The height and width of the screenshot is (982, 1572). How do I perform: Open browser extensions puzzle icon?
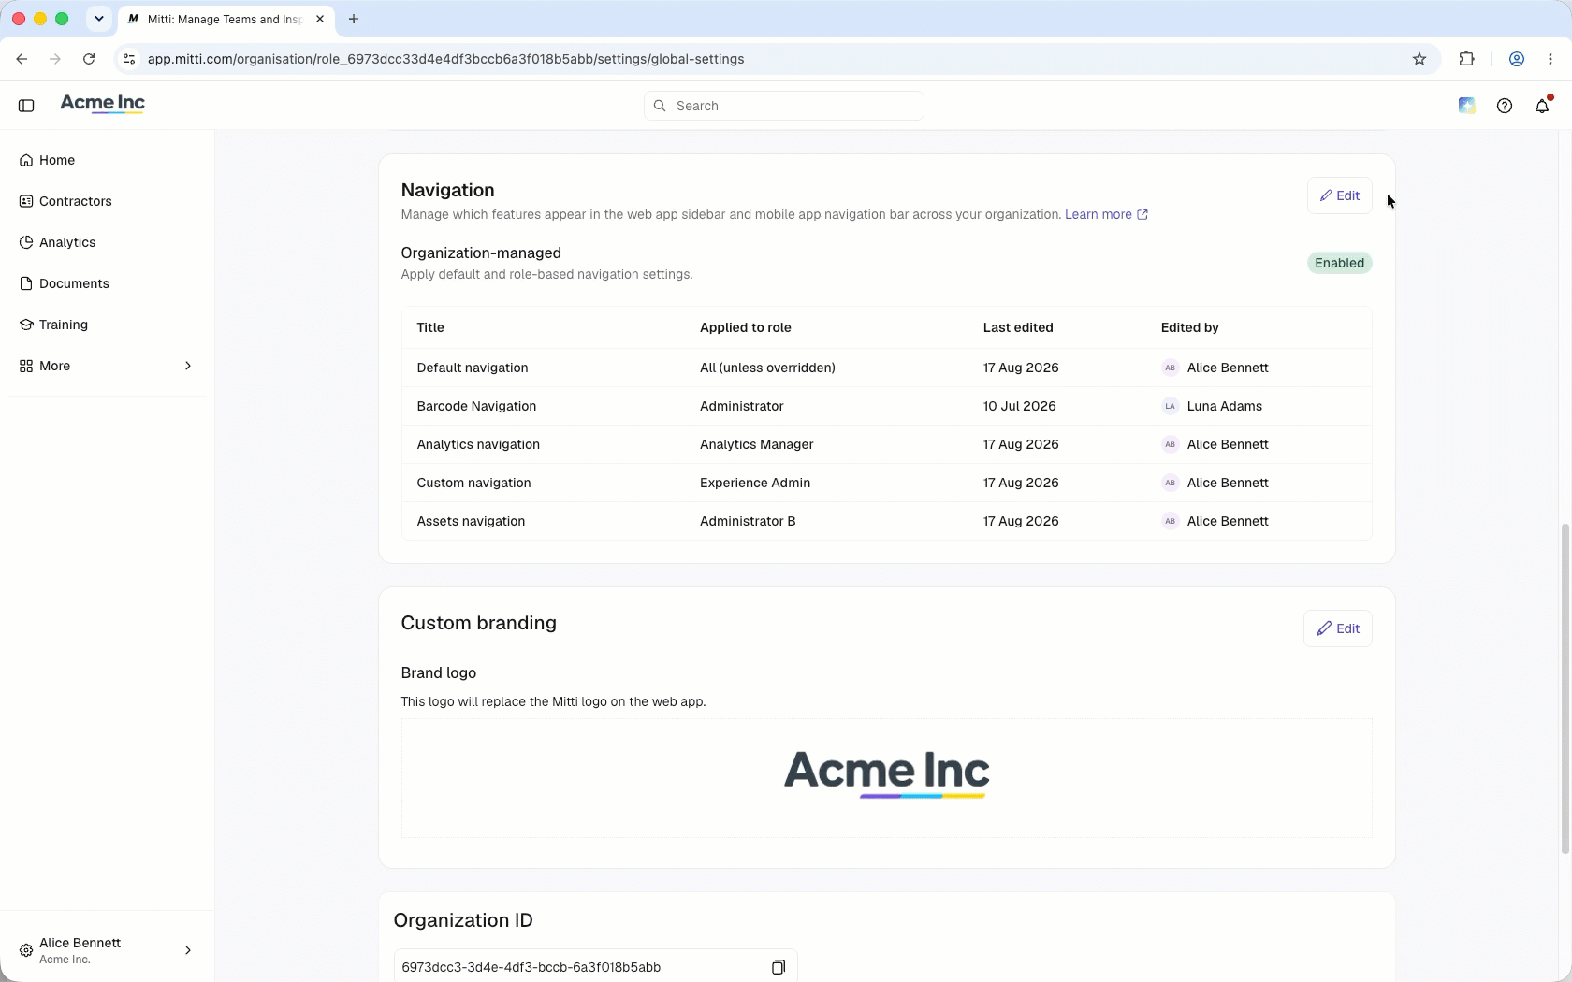[1466, 59]
